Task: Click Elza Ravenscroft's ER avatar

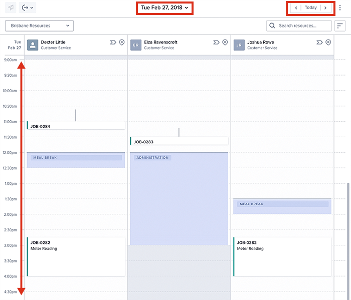Action: click(x=136, y=45)
